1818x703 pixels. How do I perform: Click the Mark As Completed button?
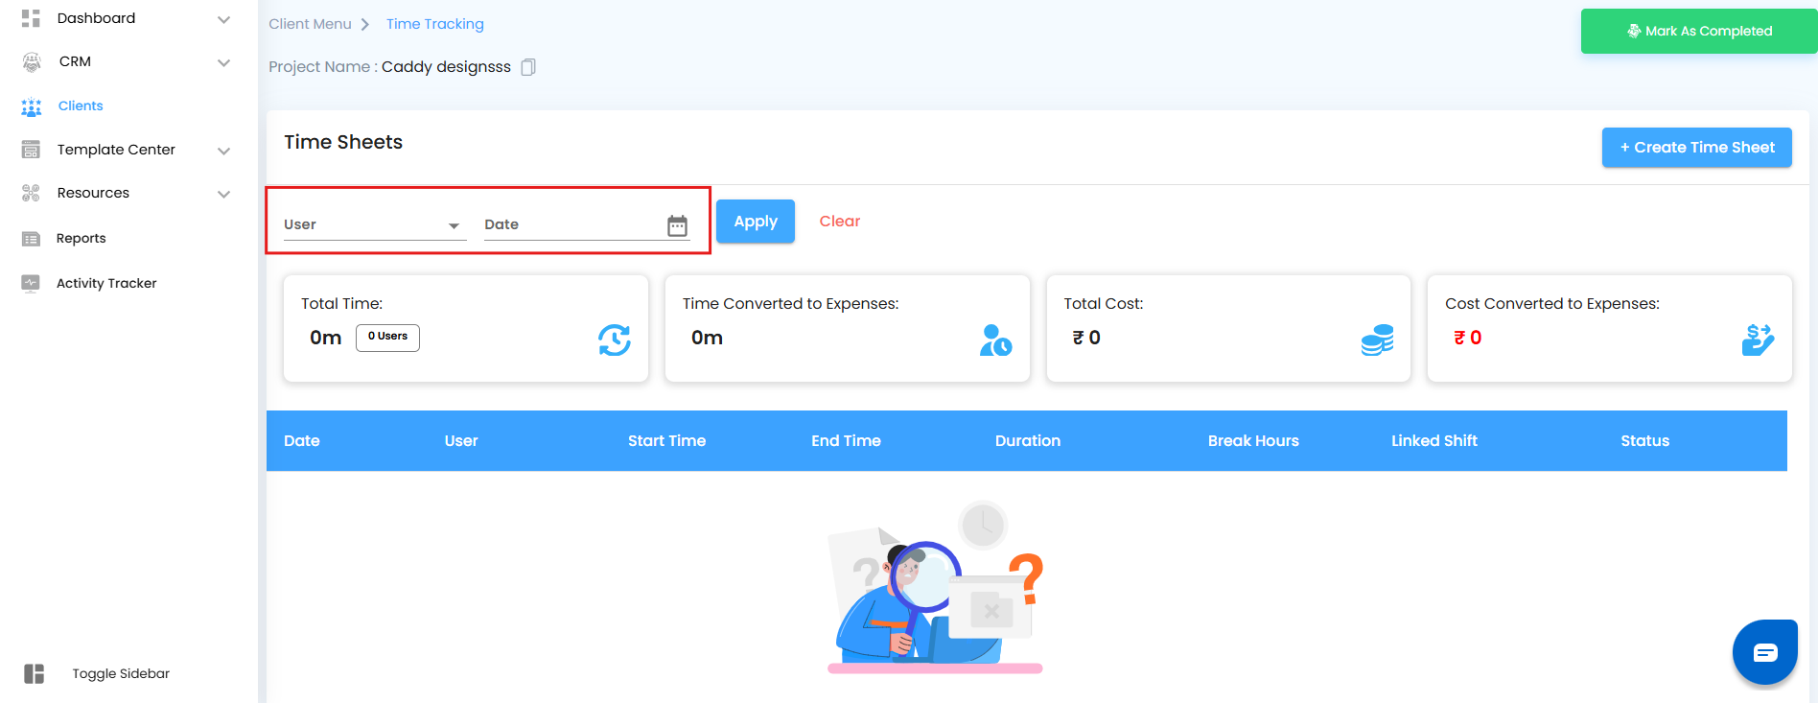[x=1699, y=31]
